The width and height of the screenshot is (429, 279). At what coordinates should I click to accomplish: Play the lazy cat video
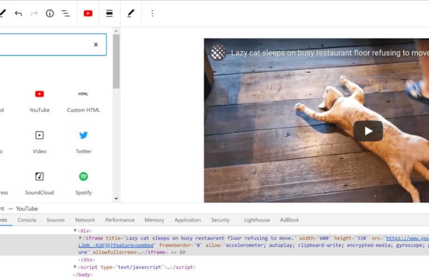pyautogui.click(x=368, y=131)
